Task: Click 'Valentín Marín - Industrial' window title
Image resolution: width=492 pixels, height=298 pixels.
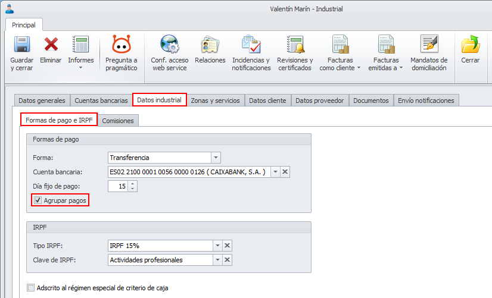Action: click(x=306, y=9)
